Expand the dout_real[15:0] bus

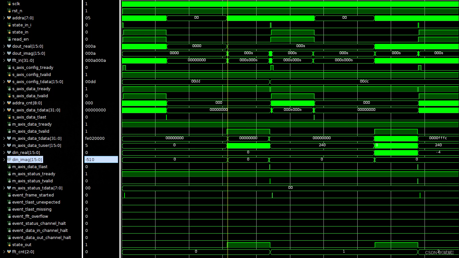click(x=4, y=46)
